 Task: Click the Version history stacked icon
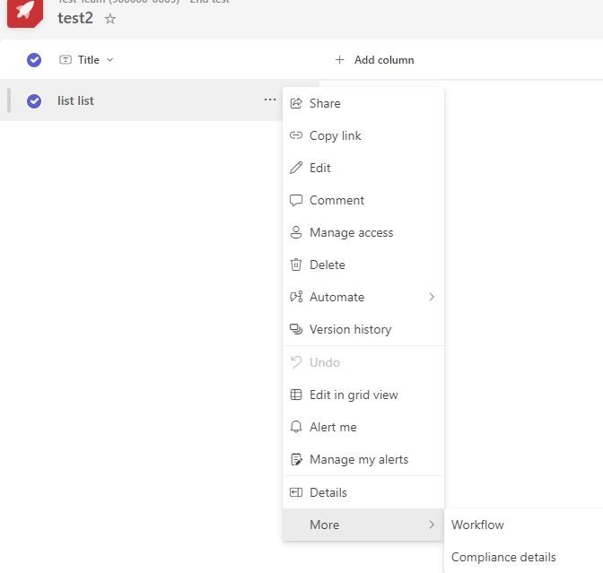[x=296, y=329]
